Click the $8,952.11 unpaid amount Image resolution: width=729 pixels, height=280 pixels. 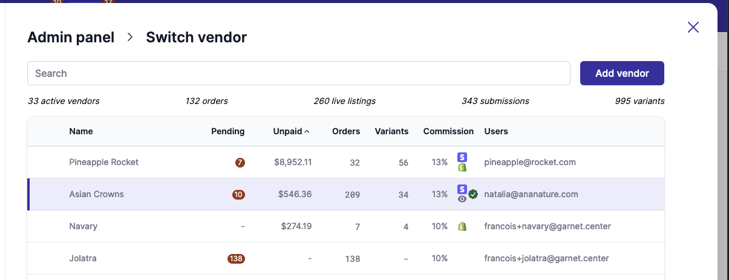(293, 162)
